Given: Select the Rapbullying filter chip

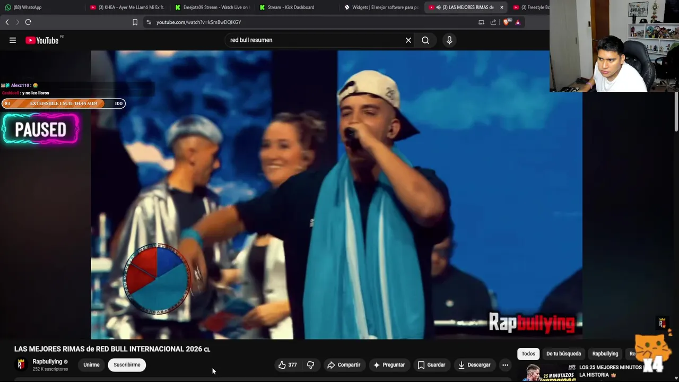Looking at the screenshot, I should click(605, 354).
